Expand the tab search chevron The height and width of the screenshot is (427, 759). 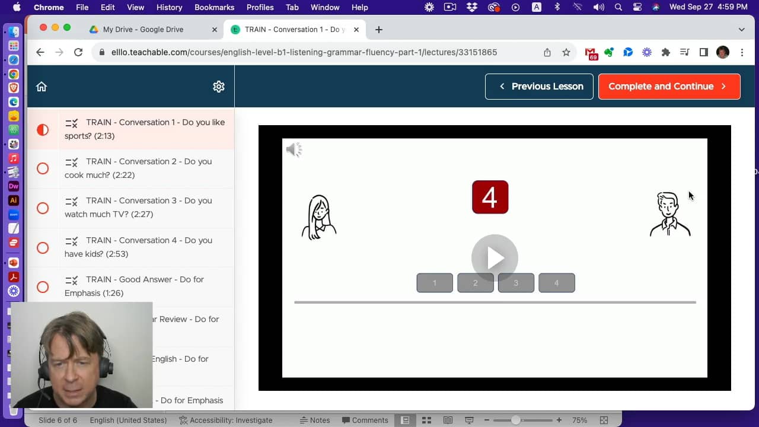pos(742,30)
